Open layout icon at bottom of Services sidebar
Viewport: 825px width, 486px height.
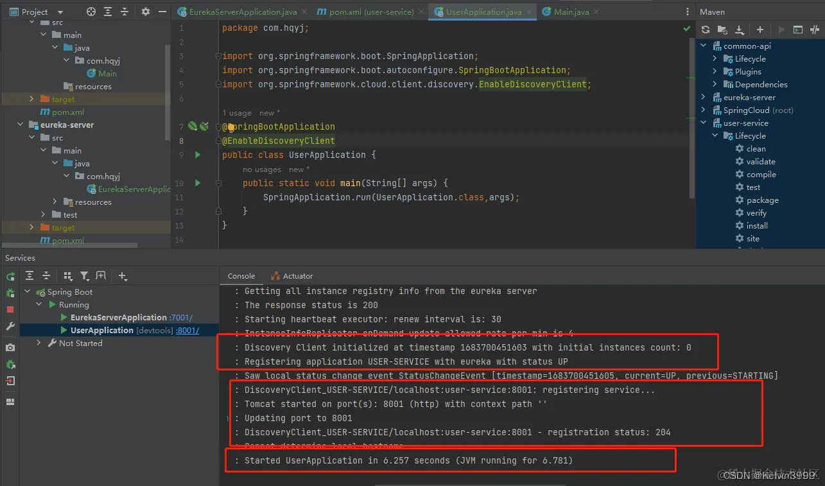pos(10,402)
